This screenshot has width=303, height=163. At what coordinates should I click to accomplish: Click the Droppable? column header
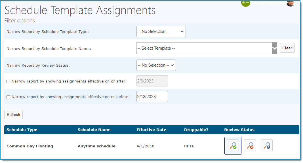click(x=196, y=130)
